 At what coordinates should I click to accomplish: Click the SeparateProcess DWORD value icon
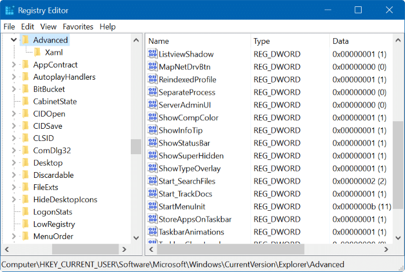[x=153, y=92]
